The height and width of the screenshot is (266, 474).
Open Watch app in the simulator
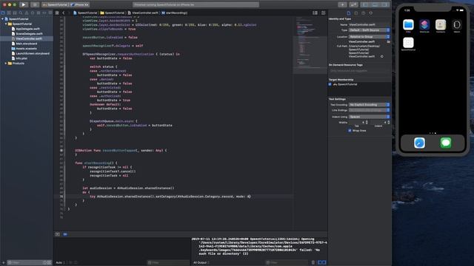(457, 24)
